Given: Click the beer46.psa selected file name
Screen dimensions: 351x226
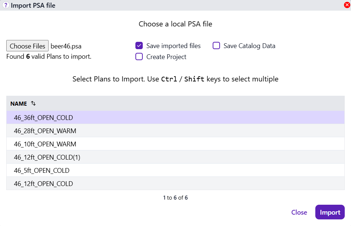Looking at the screenshot, I should [x=66, y=46].
